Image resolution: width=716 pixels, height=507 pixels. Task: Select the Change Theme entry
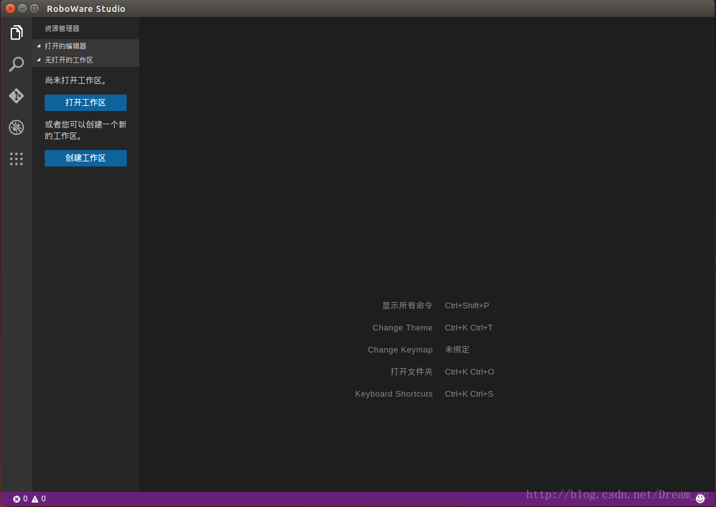pyautogui.click(x=402, y=328)
